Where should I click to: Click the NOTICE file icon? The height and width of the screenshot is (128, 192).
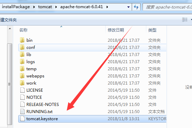click(22, 97)
